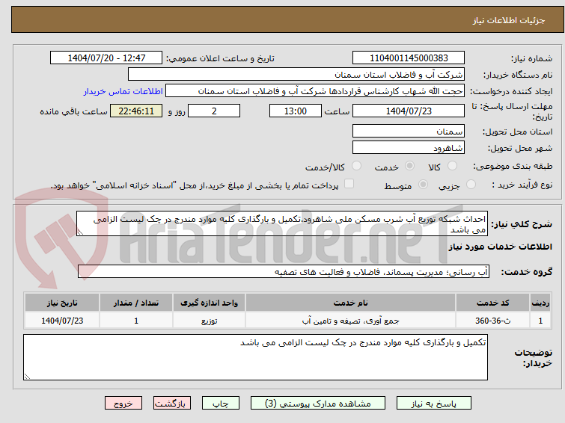
Task: Click the نام خدمت column header
Action: [x=351, y=303]
